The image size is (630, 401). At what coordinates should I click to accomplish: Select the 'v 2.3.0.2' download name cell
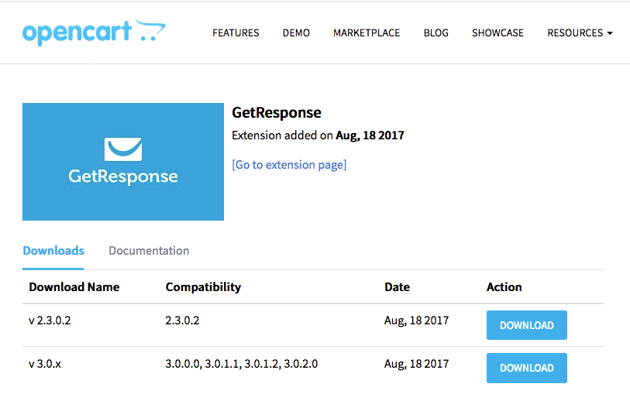click(50, 320)
